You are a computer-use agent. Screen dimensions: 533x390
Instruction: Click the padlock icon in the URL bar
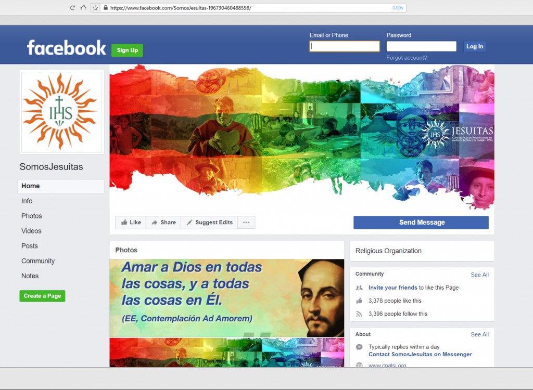106,8
